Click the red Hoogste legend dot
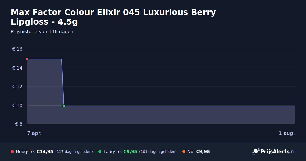306x161 pixels. click(x=12, y=152)
